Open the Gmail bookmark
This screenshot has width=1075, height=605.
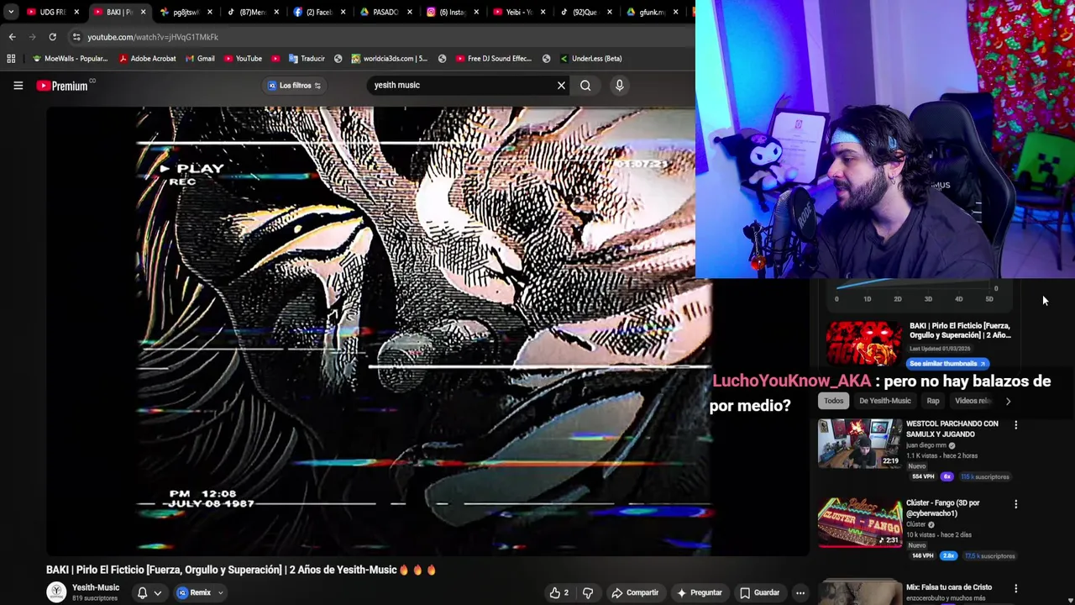[x=200, y=58]
